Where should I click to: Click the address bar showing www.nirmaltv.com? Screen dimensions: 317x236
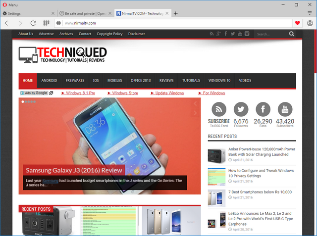[x=177, y=23]
